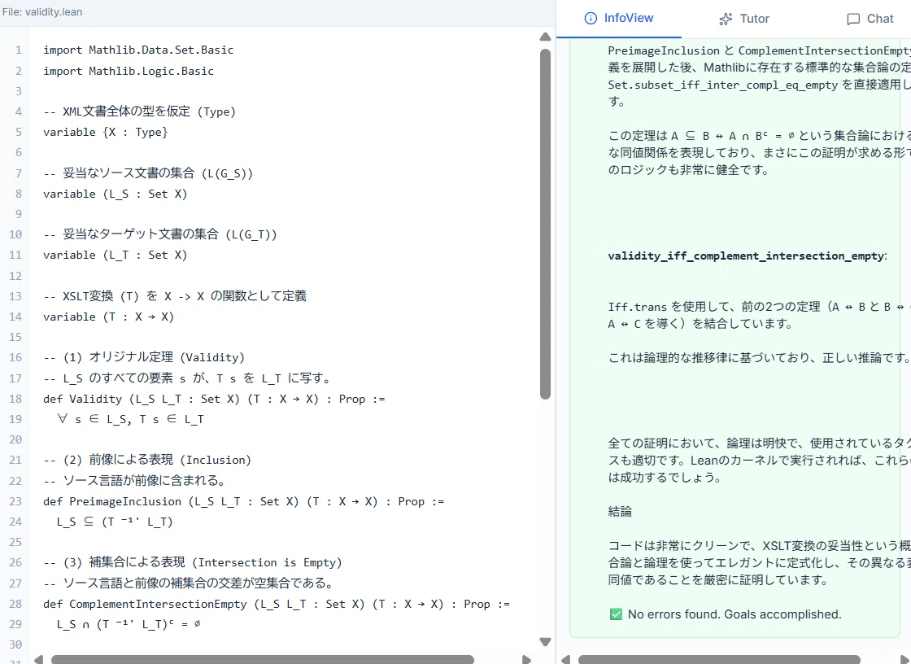911x664 pixels.
Task: Click 'variable {X : Type}' on line 5
Action: pyautogui.click(x=105, y=132)
